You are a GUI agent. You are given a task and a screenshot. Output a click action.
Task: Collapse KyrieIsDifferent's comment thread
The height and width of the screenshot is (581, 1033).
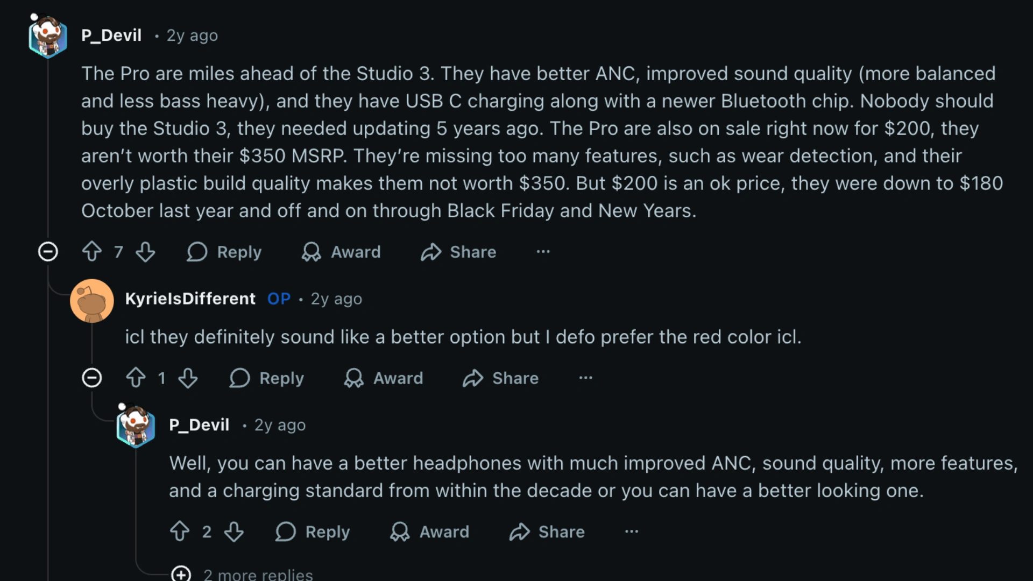coord(92,378)
